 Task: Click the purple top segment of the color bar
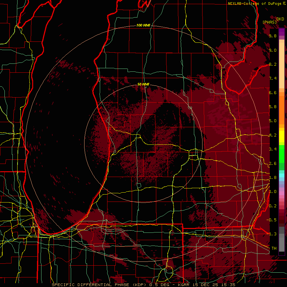point(282,32)
